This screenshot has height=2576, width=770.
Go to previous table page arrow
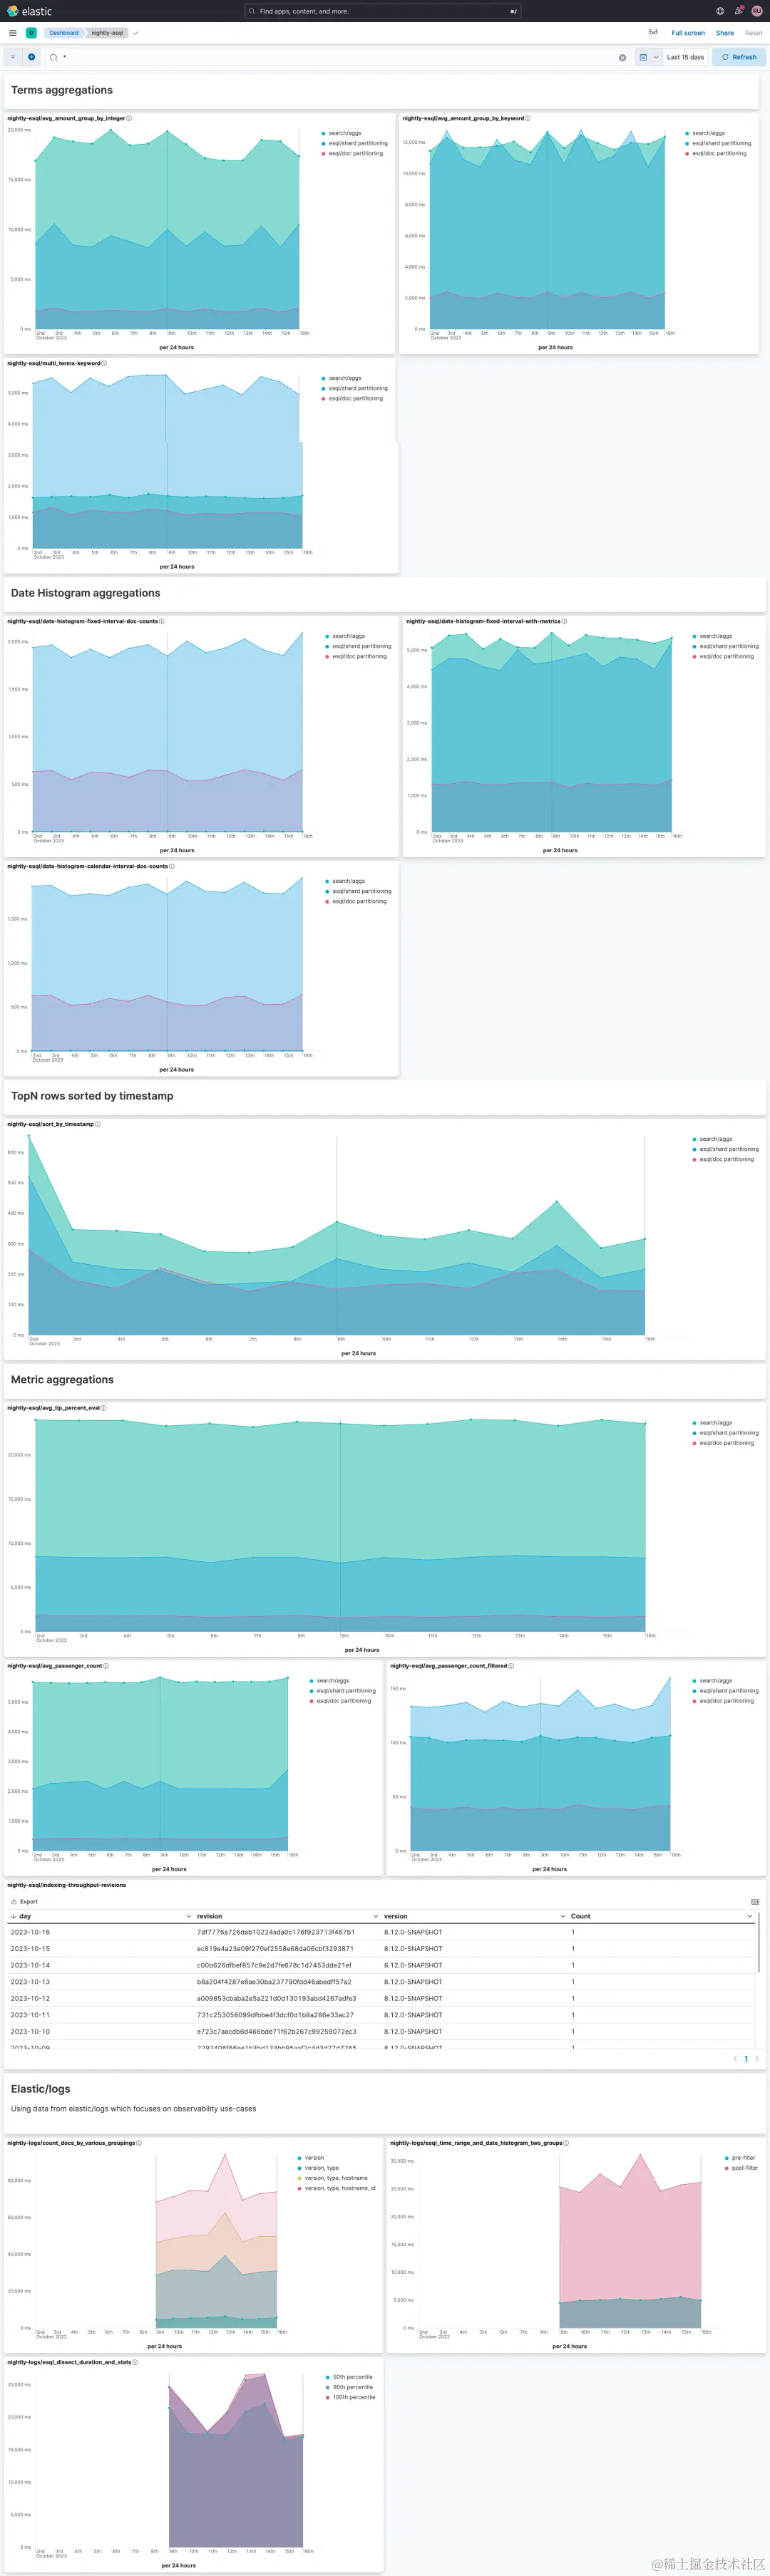(735, 2058)
